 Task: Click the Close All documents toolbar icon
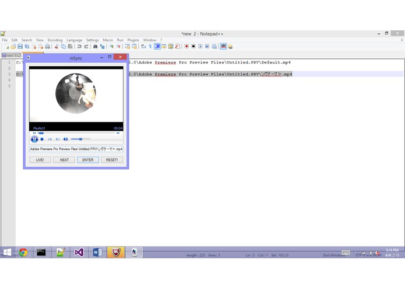tap(41, 47)
